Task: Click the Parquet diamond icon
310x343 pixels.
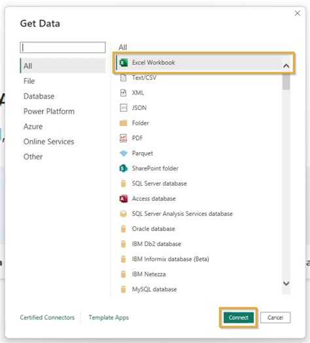Action: pyautogui.click(x=124, y=153)
